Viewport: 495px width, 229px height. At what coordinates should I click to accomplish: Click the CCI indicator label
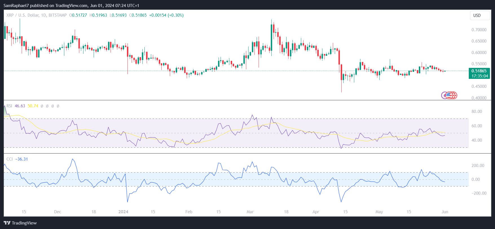tap(10, 159)
